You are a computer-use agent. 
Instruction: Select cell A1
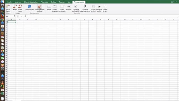[x=12, y=22]
